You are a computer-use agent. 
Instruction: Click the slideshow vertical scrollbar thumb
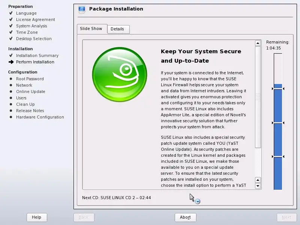[258, 97]
